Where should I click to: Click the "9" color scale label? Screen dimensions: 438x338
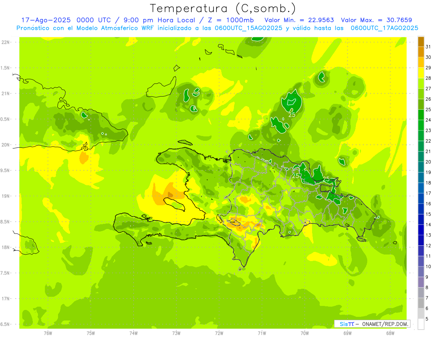coord(427,277)
